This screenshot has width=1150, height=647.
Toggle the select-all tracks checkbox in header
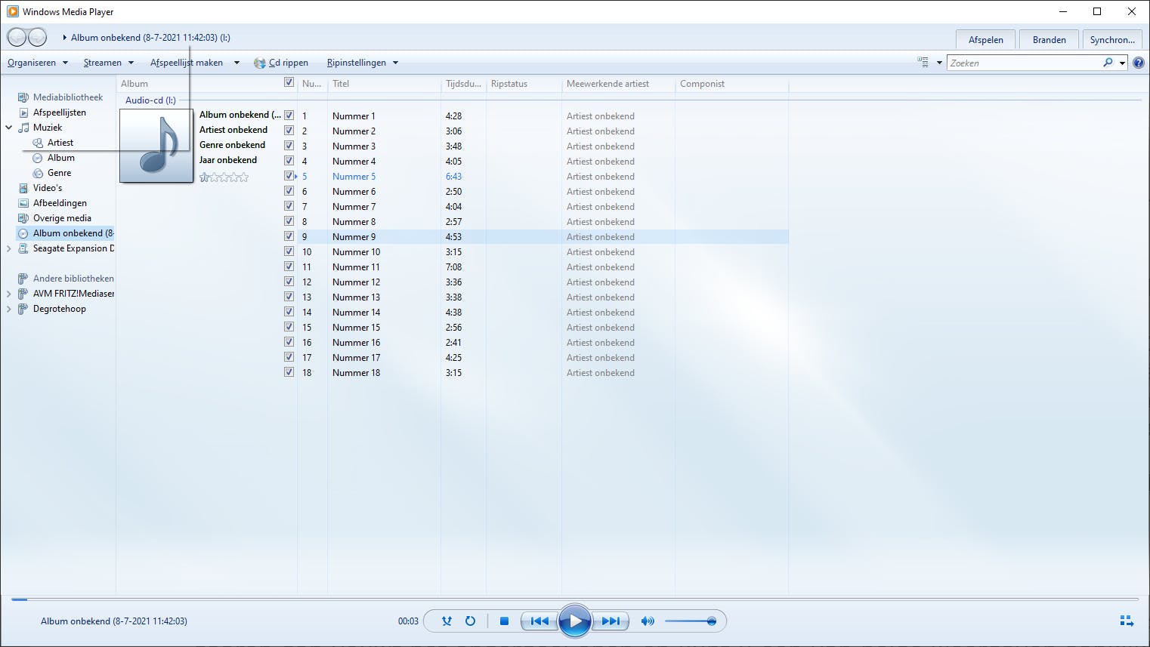289,82
